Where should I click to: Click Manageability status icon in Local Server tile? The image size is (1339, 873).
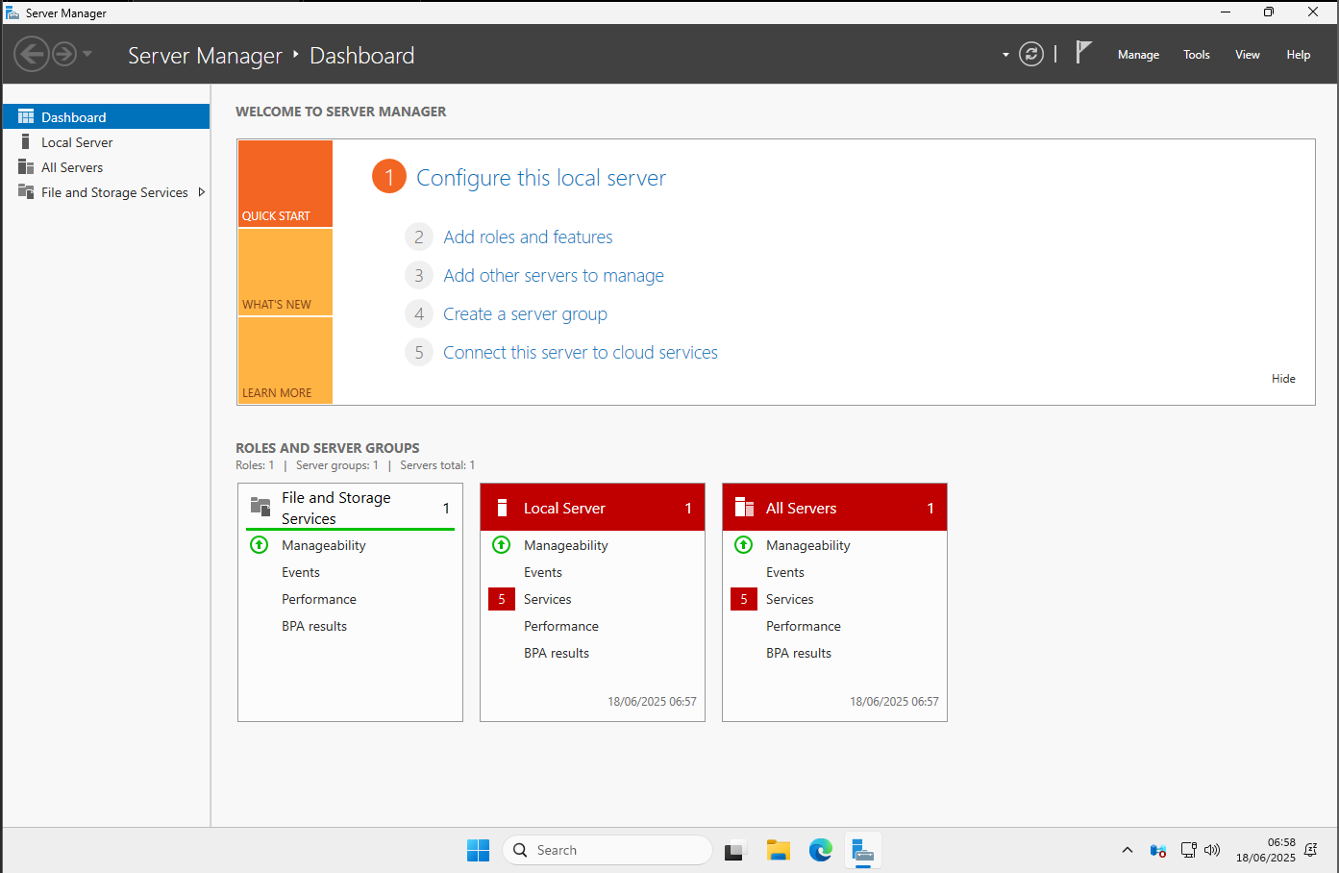pos(502,545)
